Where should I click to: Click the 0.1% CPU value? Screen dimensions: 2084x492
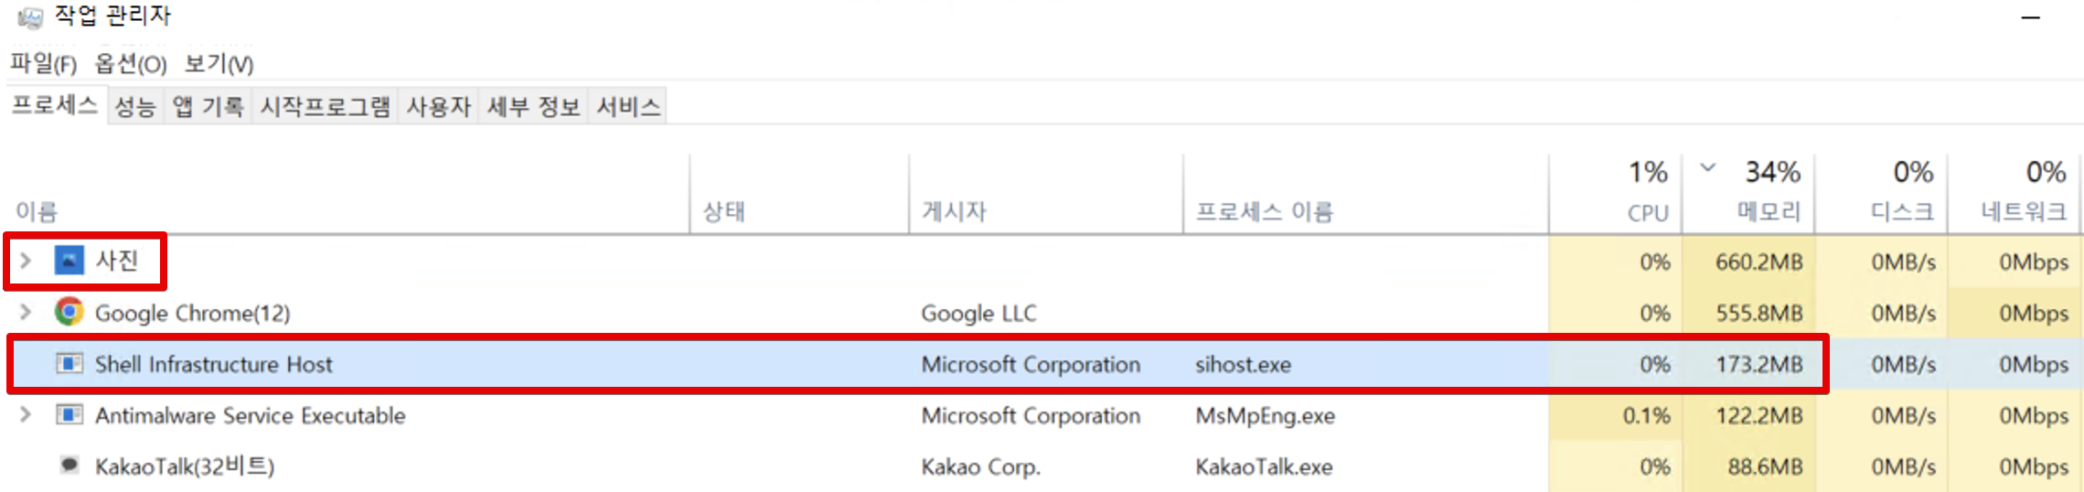(1646, 415)
